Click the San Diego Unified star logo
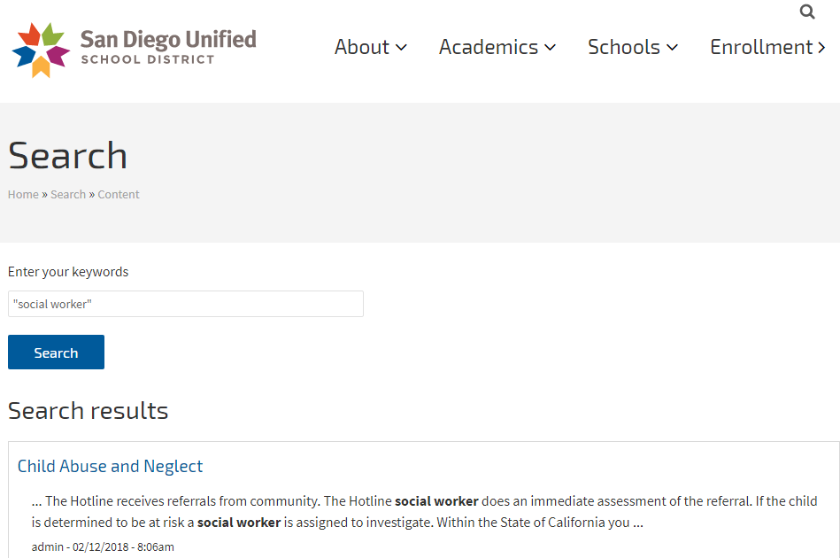 tap(41, 50)
